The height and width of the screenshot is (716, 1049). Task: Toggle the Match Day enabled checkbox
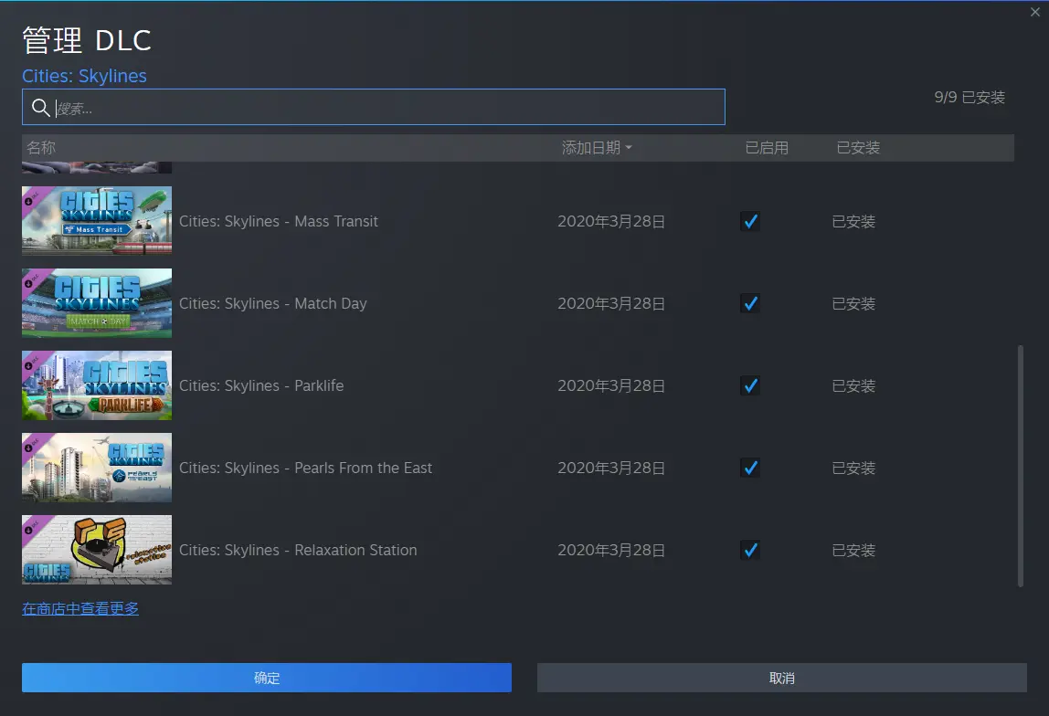pyautogui.click(x=750, y=303)
